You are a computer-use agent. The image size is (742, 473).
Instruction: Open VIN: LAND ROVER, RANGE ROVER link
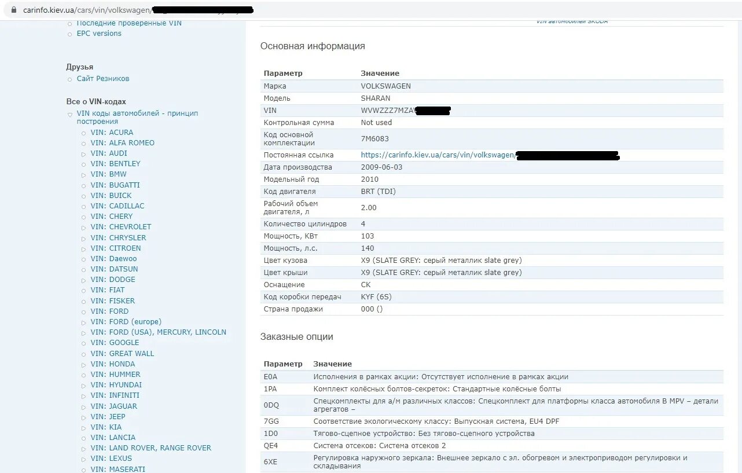point(150,448)
